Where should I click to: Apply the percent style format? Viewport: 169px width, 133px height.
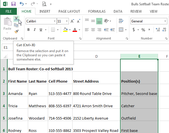click(143, 30)
